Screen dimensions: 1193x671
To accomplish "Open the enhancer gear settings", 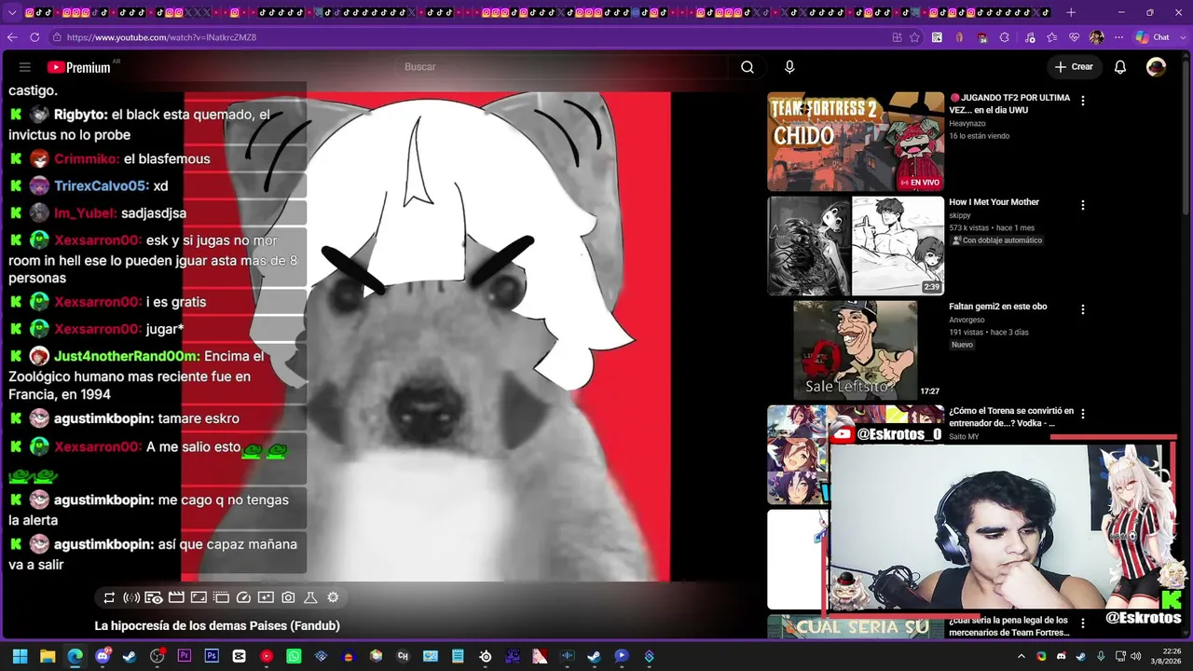I will tap(333, 597).
